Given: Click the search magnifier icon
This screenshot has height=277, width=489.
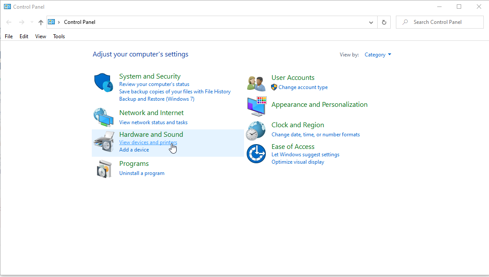Looking at the screenshot, I should [405, 22].
